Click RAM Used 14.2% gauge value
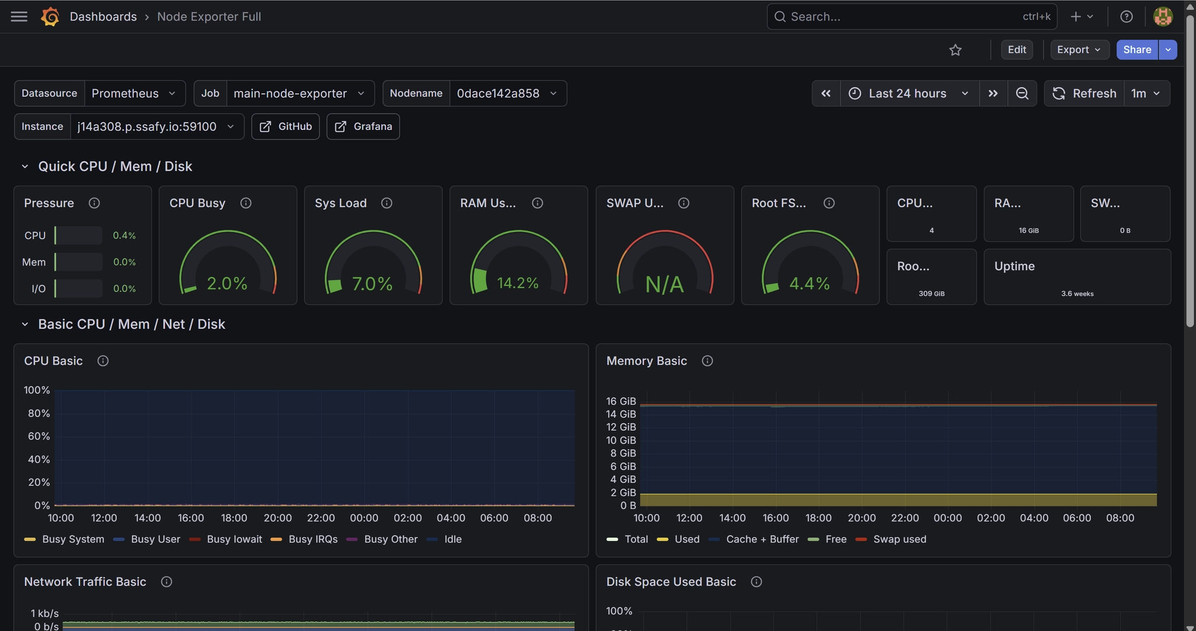Viewport: 1196px width, 631px height. pyautogui.click(x=518, y=283)
